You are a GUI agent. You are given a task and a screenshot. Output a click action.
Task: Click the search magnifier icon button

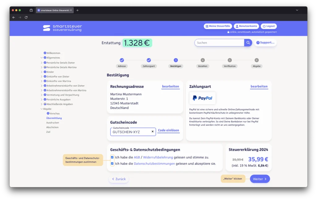248,43
